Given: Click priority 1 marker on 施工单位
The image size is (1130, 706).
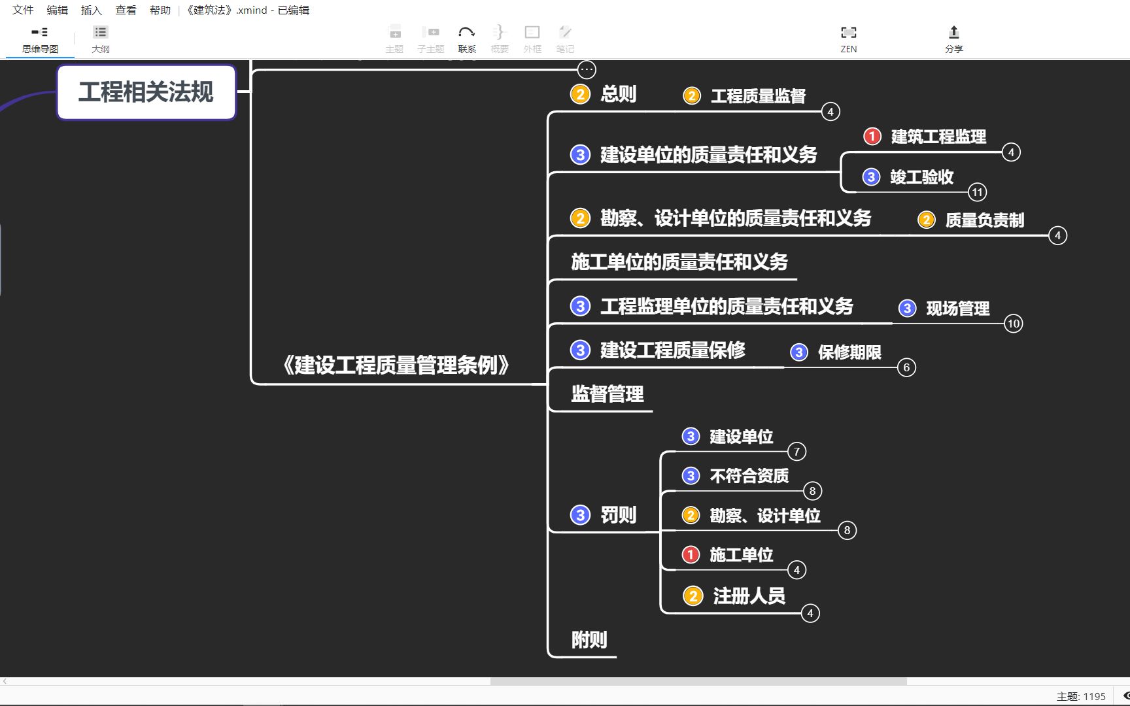Looking at the screenshot, I should (x=691, y=555).
